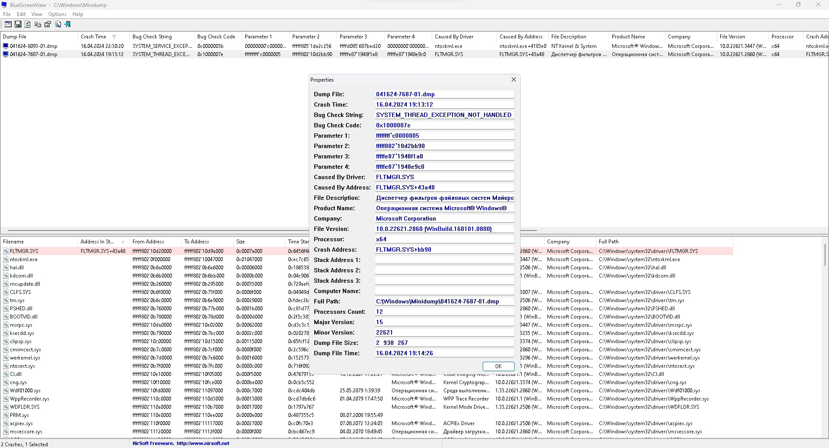Select the Wdf01000.sys row filename

tap(25, 391)
